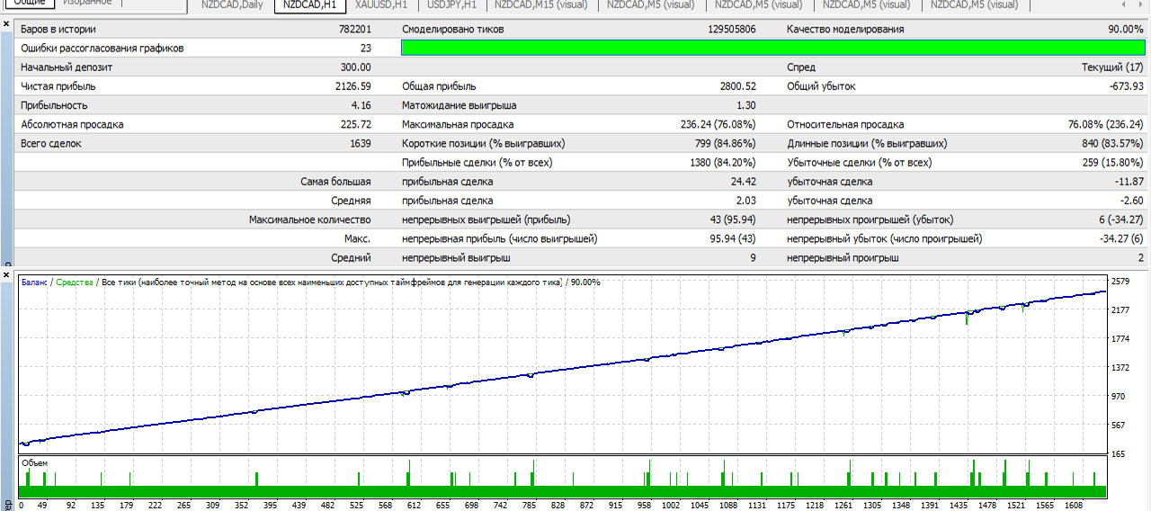The height and width of the screenshot is (511, 1151).
Task: Select the Всего сделок 1639 value
Action: [360, 143]
